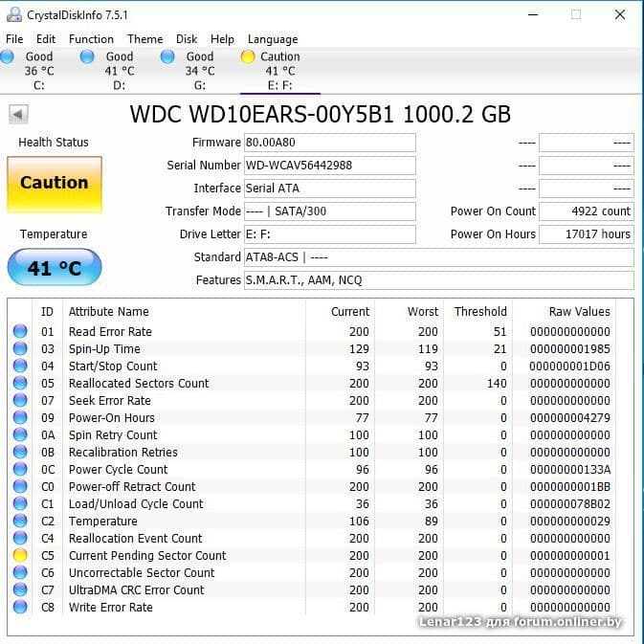Click status icon of Read Error Rate
The image size is (644, 644).
pyautogui.click(x=20, y=331)
